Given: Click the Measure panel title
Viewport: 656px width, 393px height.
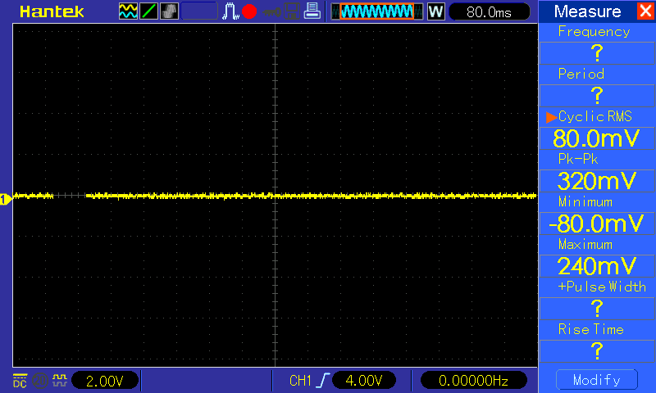Looking at the screenshot, I should click(x=587, y=11).
